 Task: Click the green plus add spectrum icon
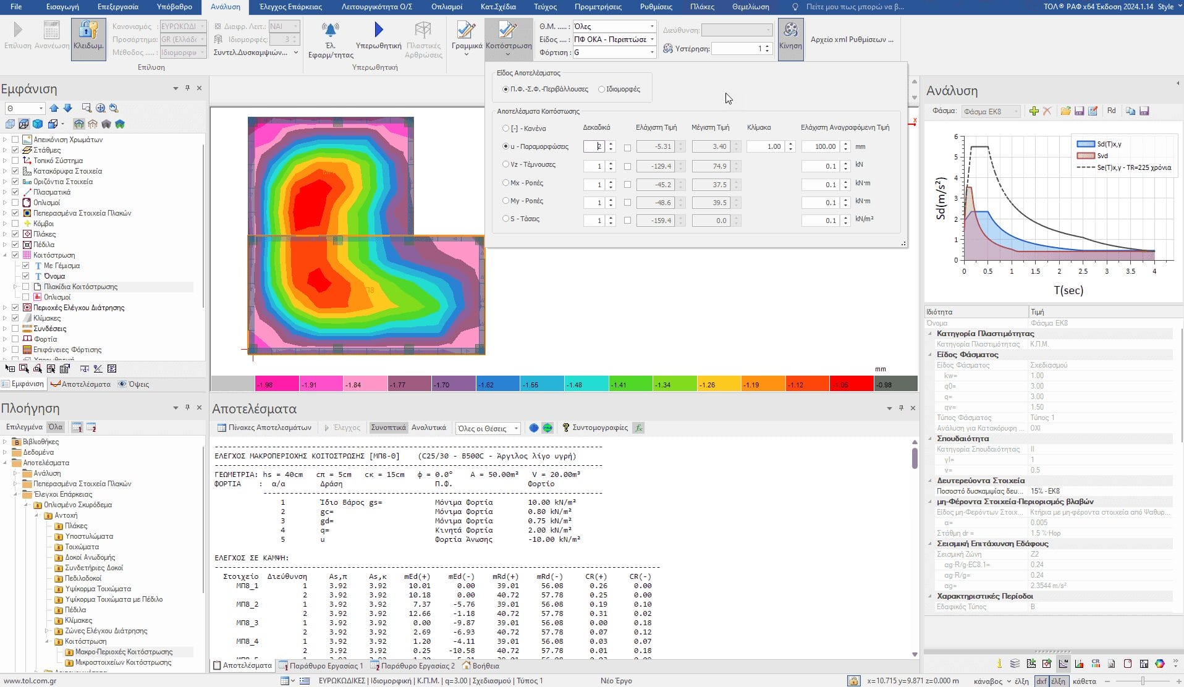[x=1034, y=111]
